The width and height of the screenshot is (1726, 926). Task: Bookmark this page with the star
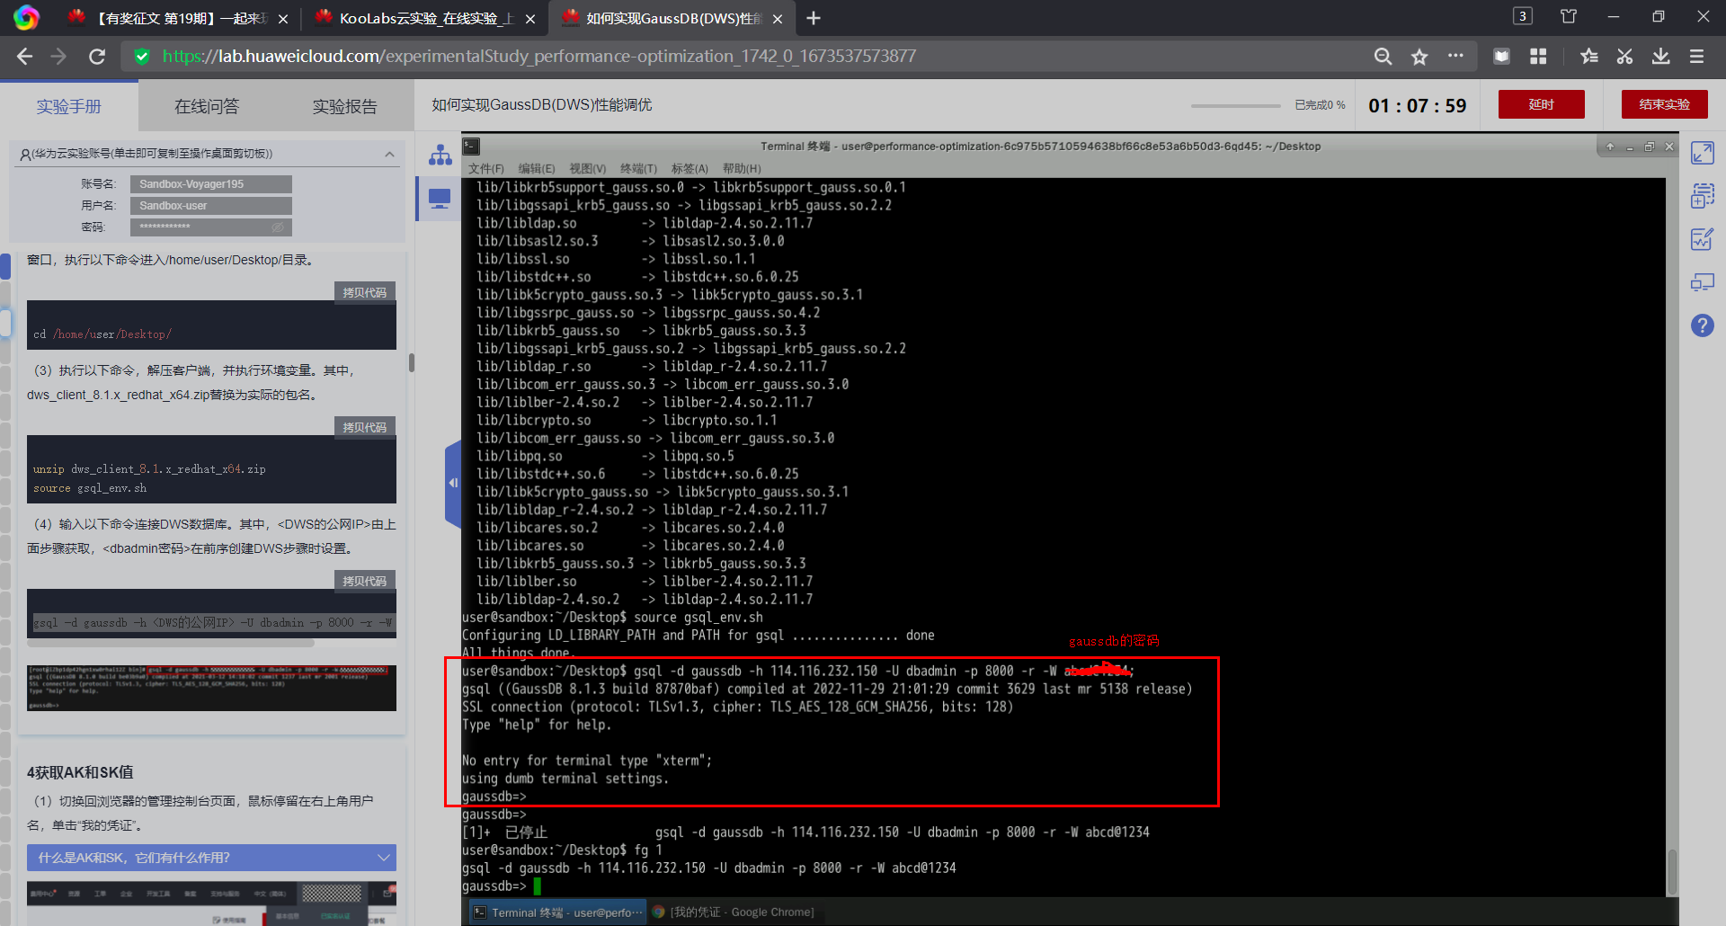click(1419, 57)
